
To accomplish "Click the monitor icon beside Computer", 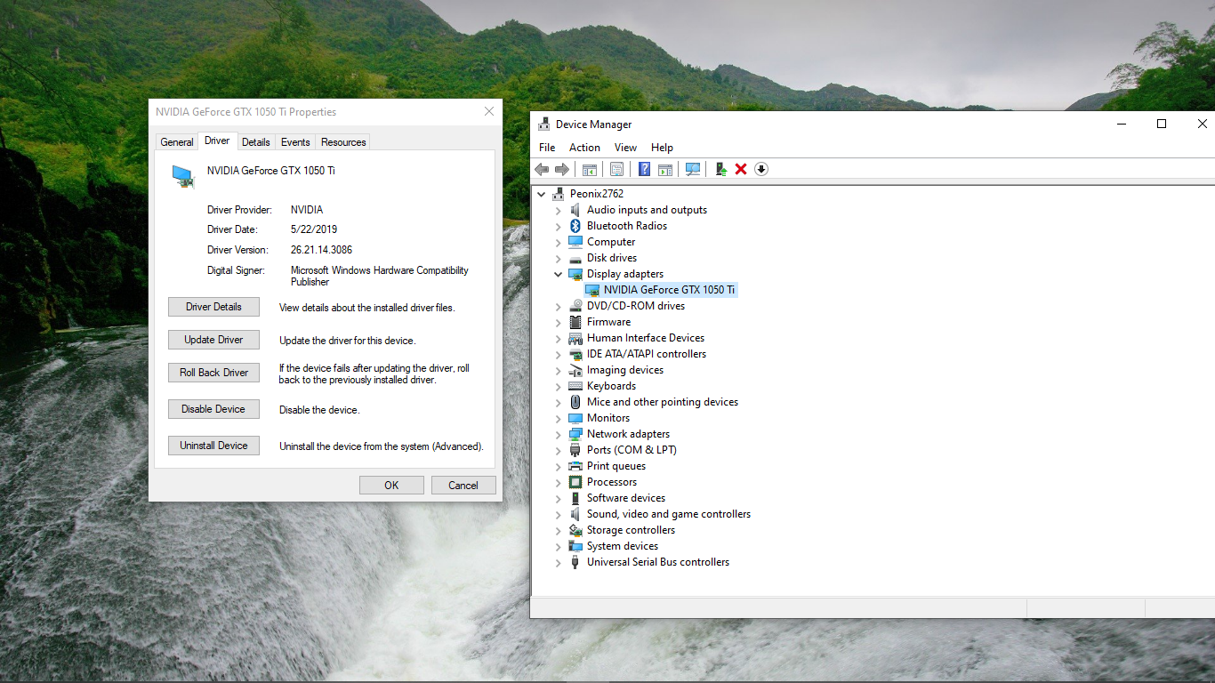I will (575, 242).
